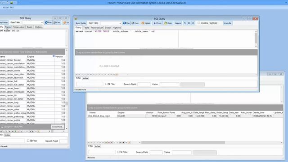288x162 pixels.
Task: Click the green save icon in title bar
Action: (12, 3)
